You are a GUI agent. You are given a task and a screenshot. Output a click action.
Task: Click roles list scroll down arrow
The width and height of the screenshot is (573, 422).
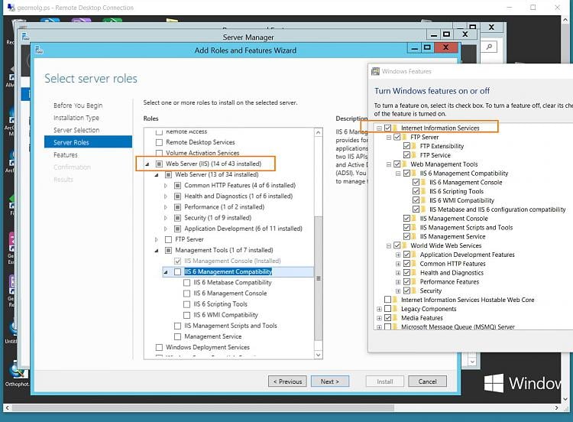tap(319, 355)
